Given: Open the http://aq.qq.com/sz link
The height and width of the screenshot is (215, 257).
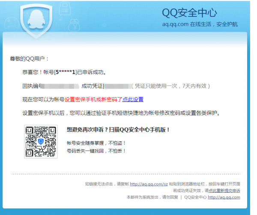Looking at the screenshot, I should click(x=149, y=184).
